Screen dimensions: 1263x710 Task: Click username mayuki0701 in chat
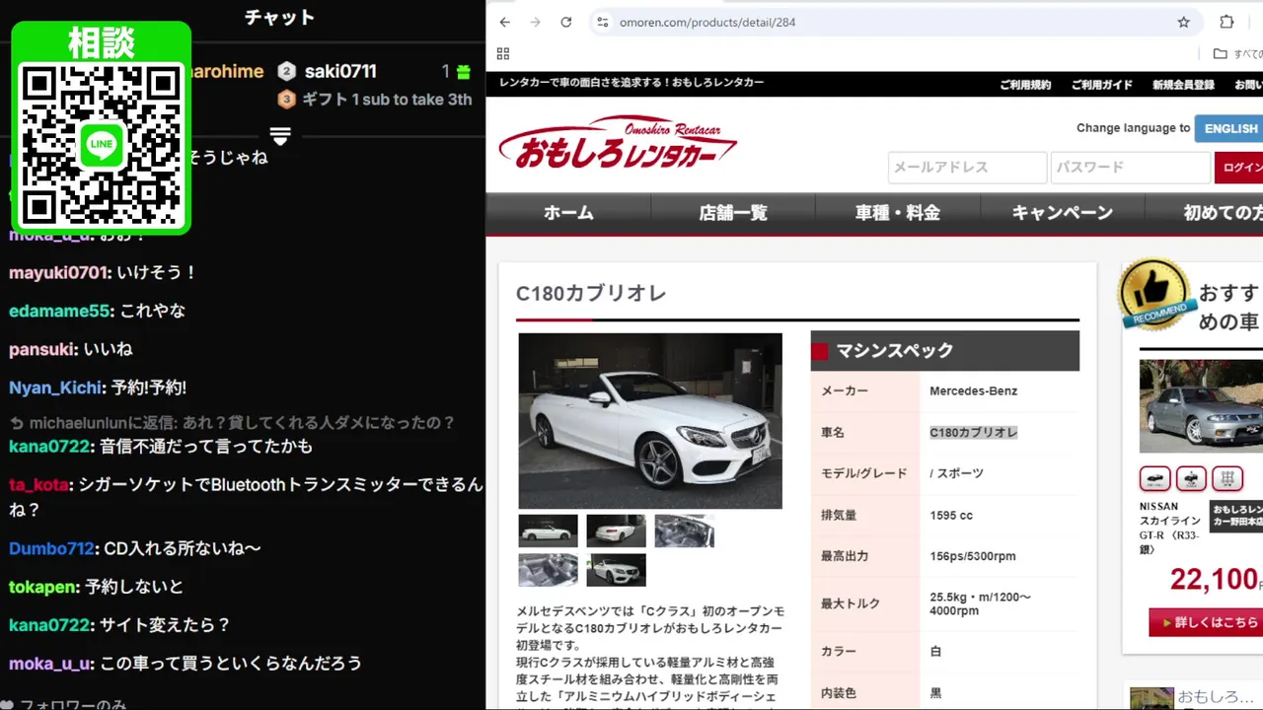[x=57, y=272]
